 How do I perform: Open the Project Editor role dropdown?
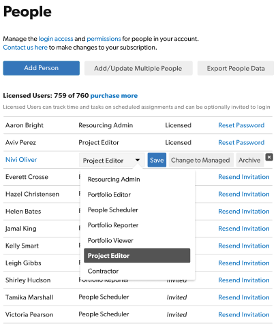coord(112,161)
